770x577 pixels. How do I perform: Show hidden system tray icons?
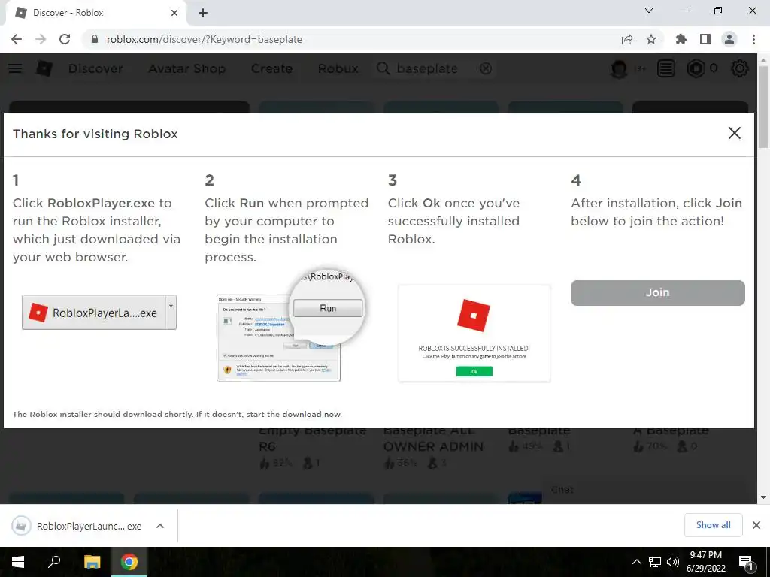pyautogui.click(x=636, y=562)
